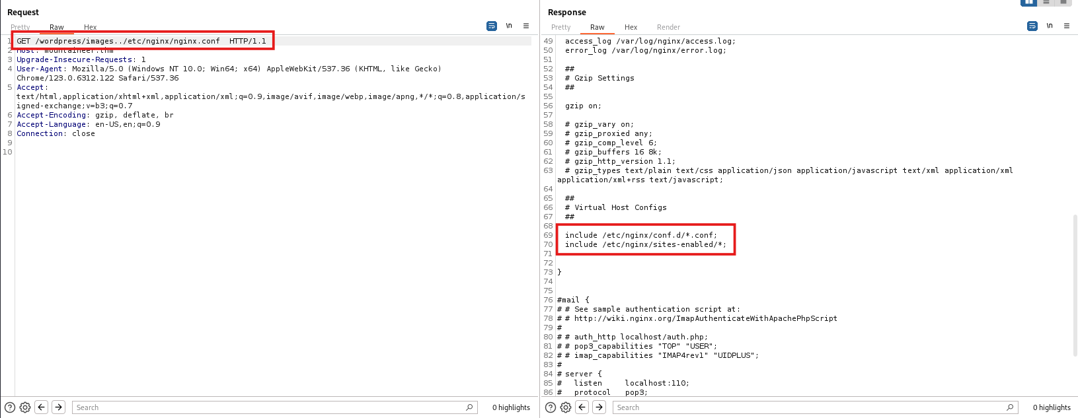
Task: Open the Render tab in Response
Action: (x=668, y=27)
